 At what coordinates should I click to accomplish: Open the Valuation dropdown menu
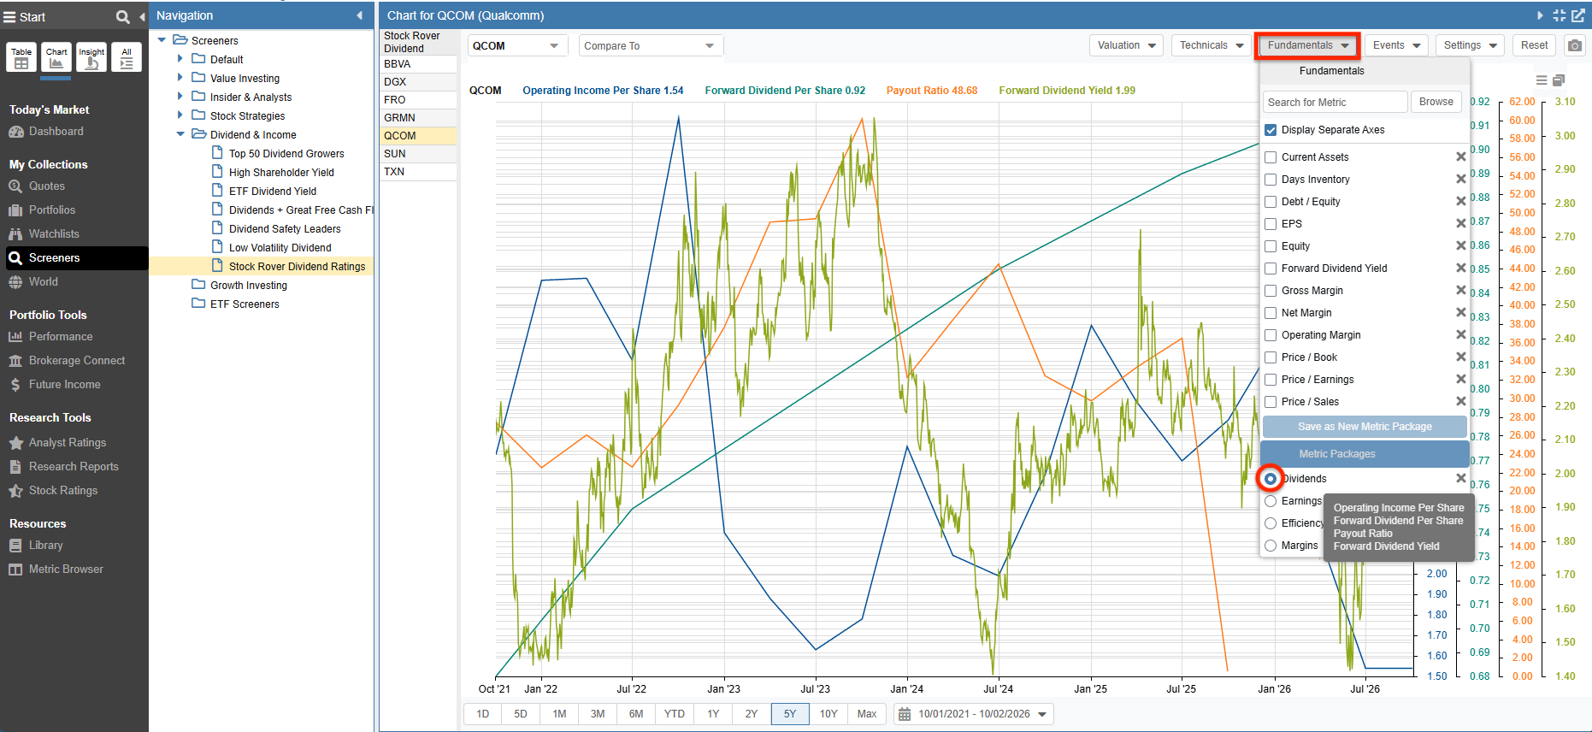coord(1126,45)
